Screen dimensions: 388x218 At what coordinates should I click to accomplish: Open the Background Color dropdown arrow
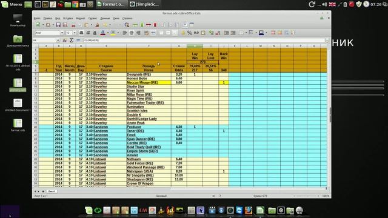266,33
